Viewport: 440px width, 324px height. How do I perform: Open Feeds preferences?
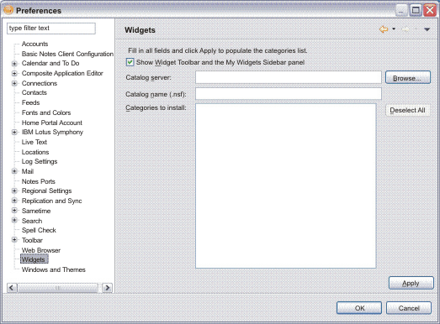tap(30, 102)
